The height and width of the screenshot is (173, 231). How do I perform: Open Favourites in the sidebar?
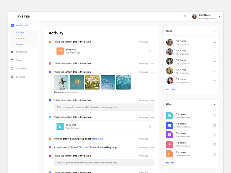tap(21, 52)
